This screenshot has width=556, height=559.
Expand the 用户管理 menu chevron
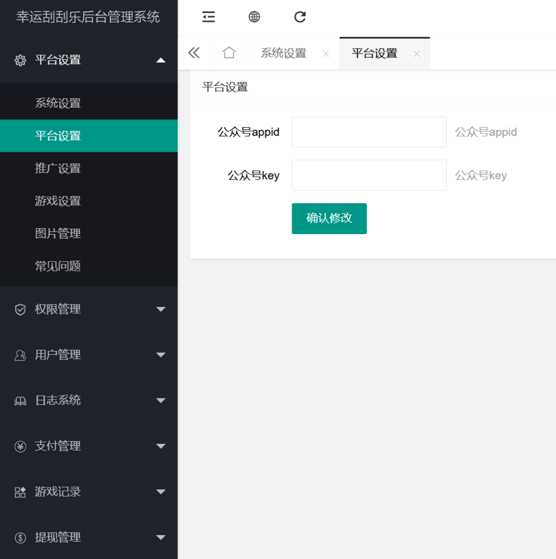161,355
